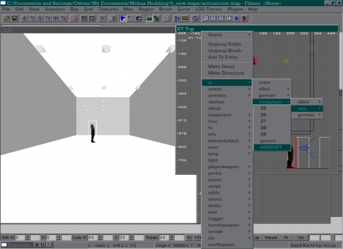Click the blue letter A toolbar icon

236,18
